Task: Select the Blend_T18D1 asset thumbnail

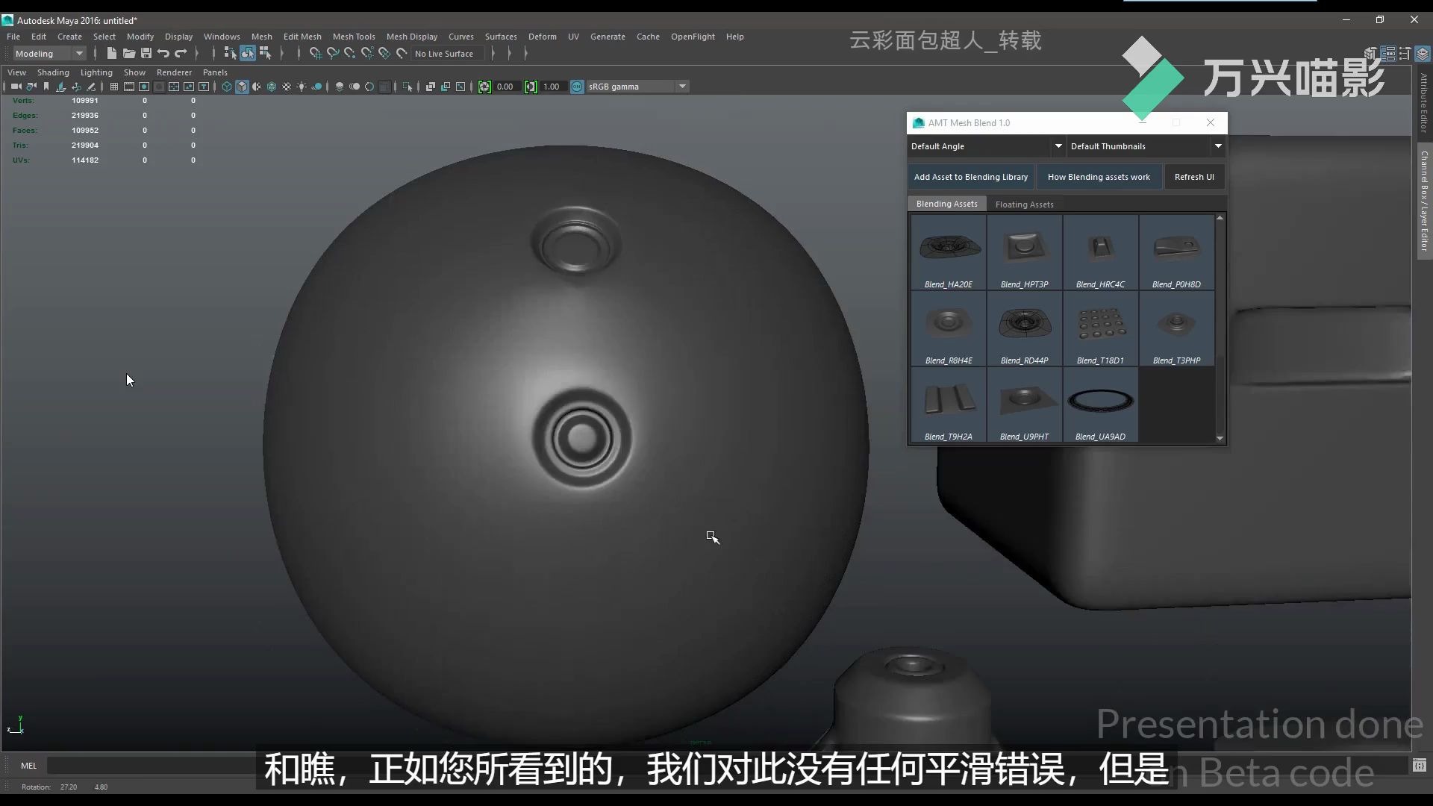Action: (1100, 329)
